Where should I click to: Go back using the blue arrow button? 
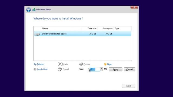click(x=28, y=10)
